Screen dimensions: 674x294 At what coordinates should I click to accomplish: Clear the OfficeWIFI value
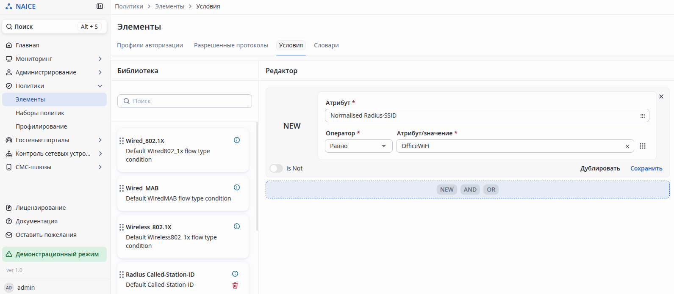coord(627,146)
